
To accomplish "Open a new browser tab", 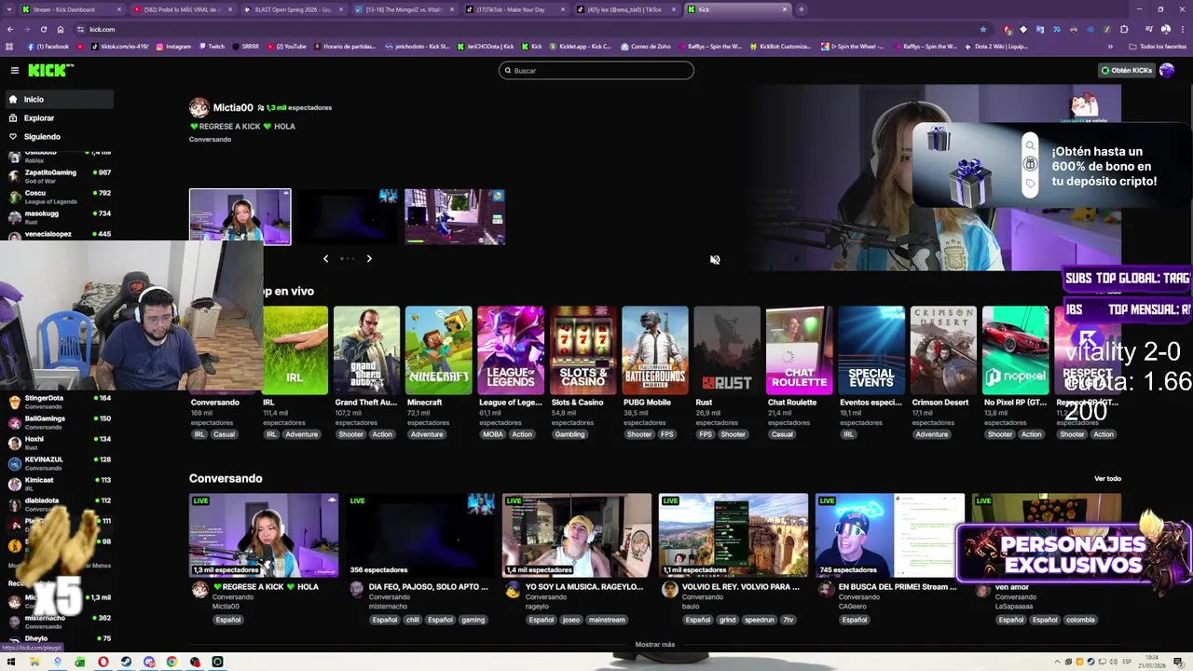I will pos(802,9).
